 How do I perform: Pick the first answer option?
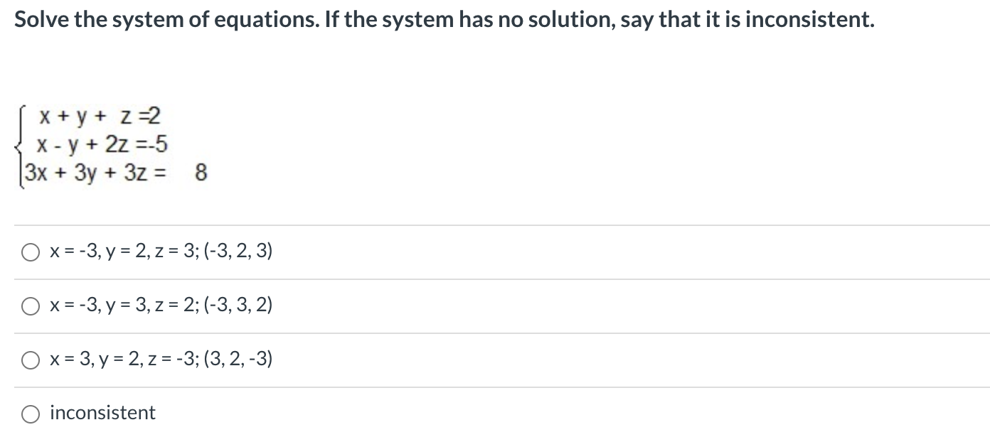(160, 251)
